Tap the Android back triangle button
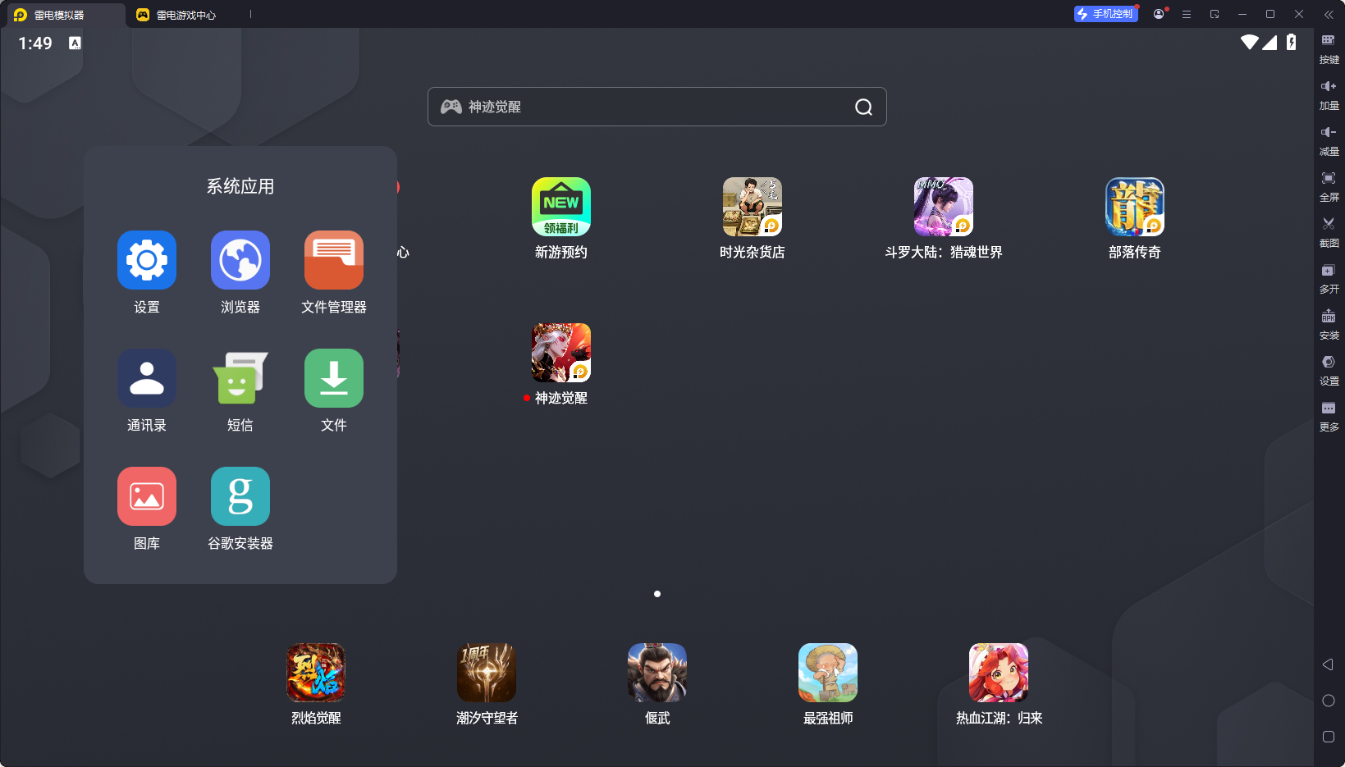Image resolution: width=1345 pixels, height=767 pixels. [x=1328, y=664]
